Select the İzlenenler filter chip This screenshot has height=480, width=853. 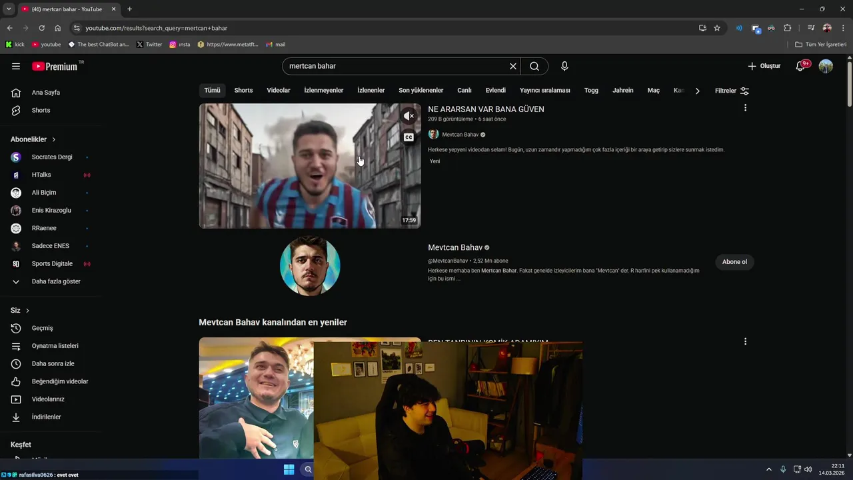point(371,91)
